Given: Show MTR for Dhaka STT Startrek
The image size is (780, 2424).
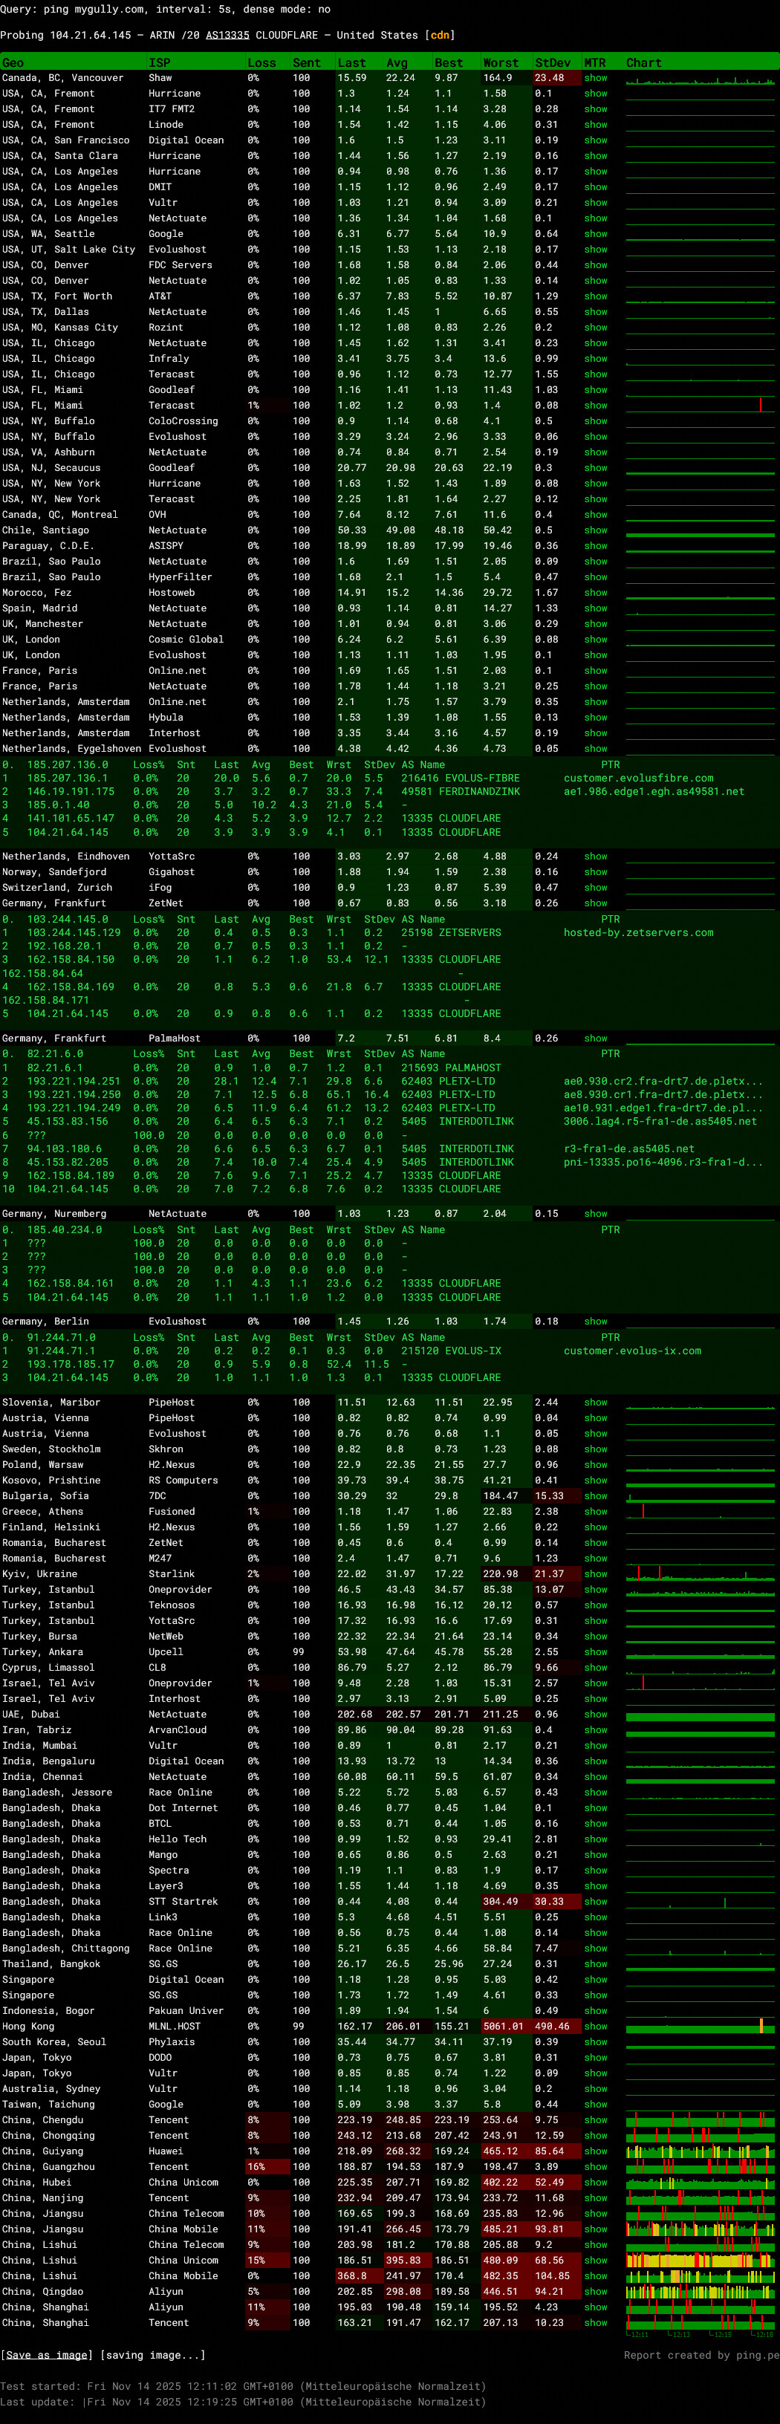Looking at the screenshot, I should tap(596, 1901).
